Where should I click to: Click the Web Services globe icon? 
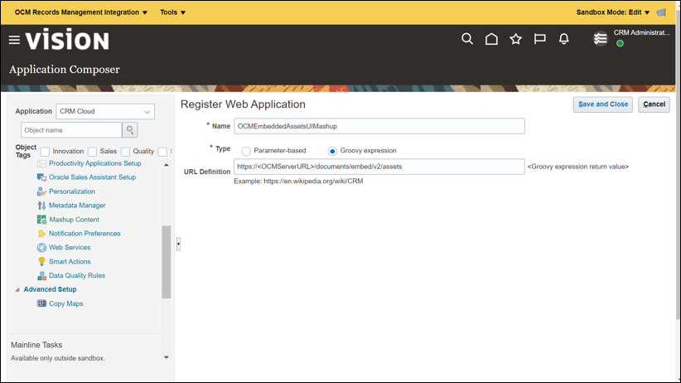(41, 247)
